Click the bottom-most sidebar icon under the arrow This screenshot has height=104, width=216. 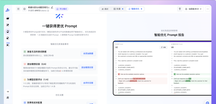8,98
